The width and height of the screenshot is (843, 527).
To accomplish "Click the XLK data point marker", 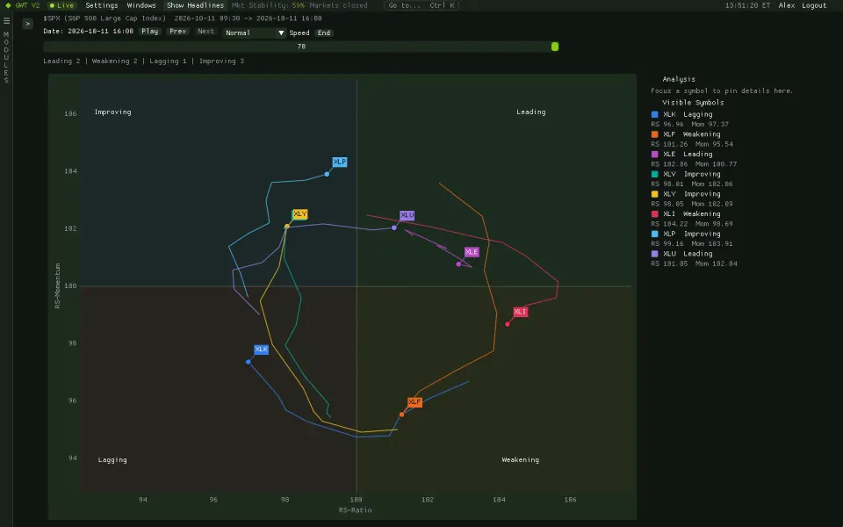I will [x=249, y=362].
